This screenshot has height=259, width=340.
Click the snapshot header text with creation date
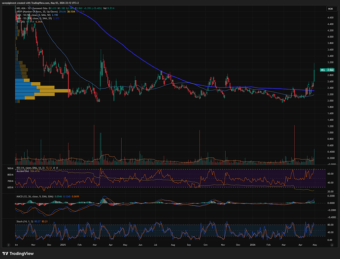[40, 3]
